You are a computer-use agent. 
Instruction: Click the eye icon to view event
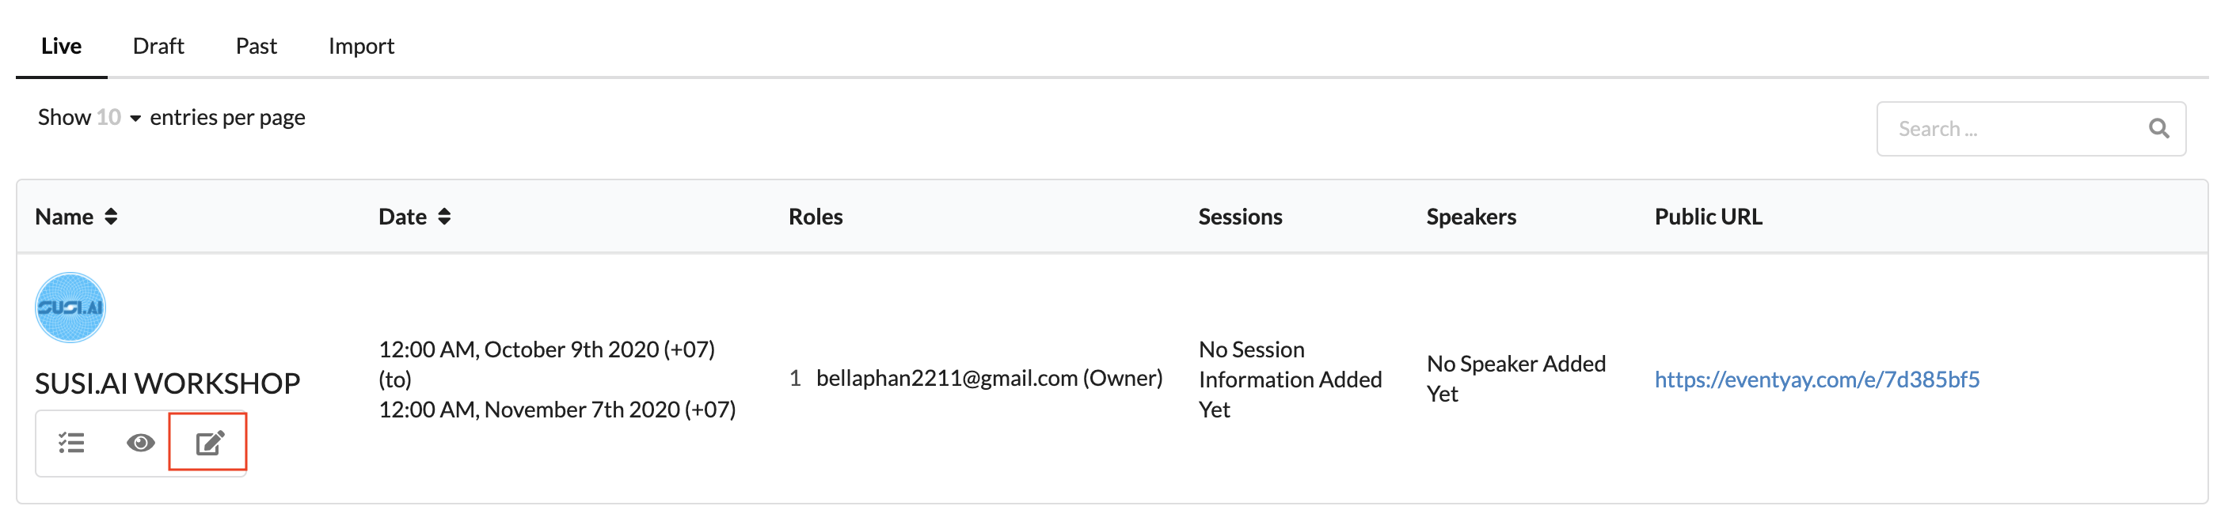[141, 443]
